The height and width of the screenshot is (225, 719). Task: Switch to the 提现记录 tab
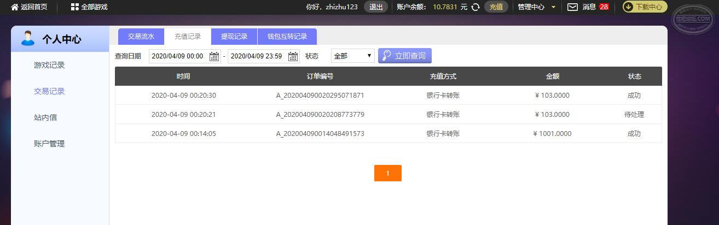tap(234, 37)
